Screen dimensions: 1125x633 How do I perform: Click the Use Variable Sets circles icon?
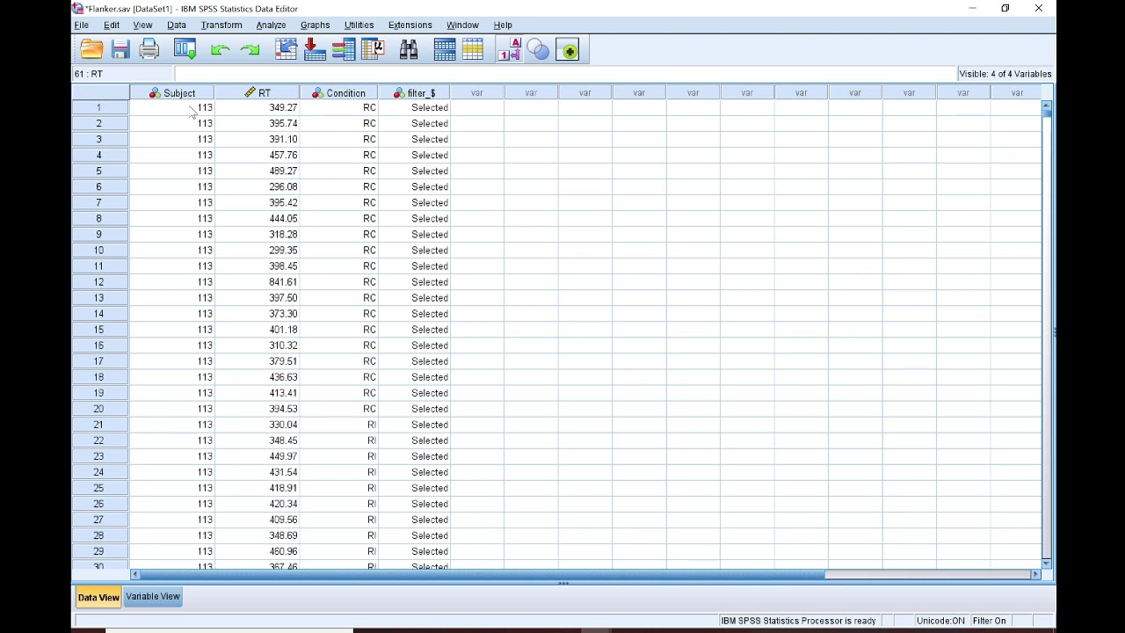538,50
